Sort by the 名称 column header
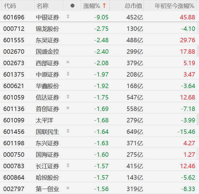The image size is (199, 194). point(43,6)
